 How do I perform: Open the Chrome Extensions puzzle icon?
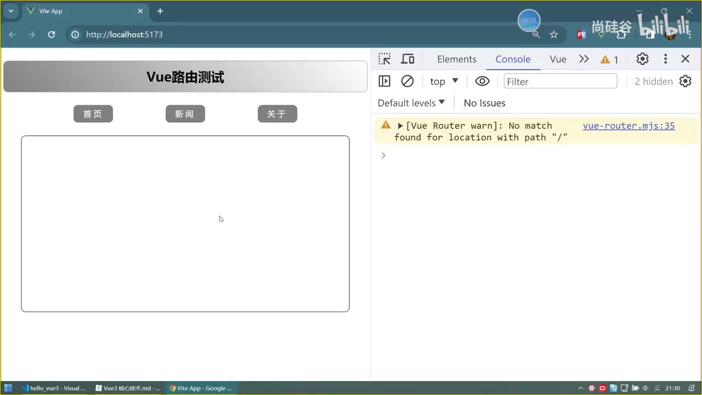(621, 35)
